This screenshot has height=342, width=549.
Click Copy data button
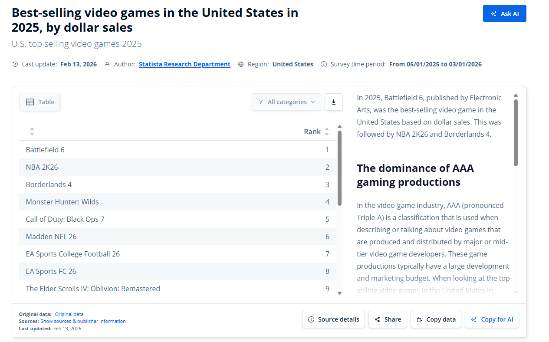click(x=436, y=319)
